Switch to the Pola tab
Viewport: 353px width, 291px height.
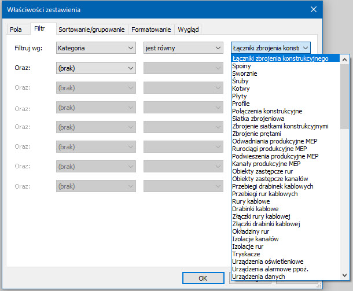(16, 30)
